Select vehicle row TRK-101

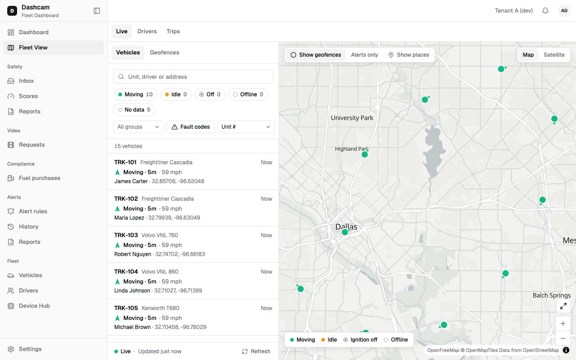coord(193,171)
